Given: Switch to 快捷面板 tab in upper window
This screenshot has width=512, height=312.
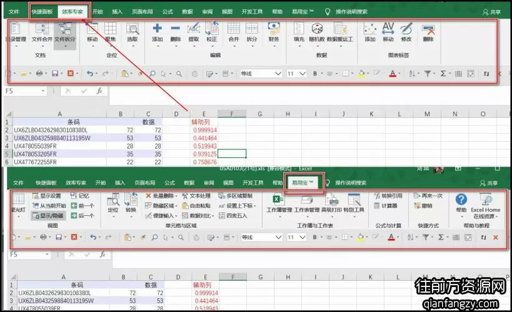Looking at the screenshot, I should click(42, 12).
